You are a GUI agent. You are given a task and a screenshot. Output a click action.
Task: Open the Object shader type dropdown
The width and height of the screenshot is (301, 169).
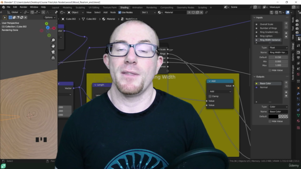76,13
